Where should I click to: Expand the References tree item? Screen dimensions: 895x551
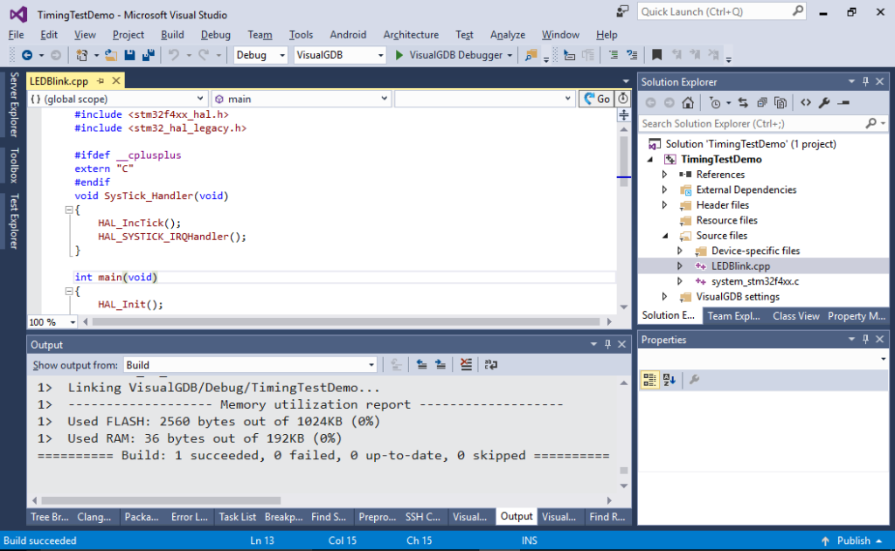665,174
